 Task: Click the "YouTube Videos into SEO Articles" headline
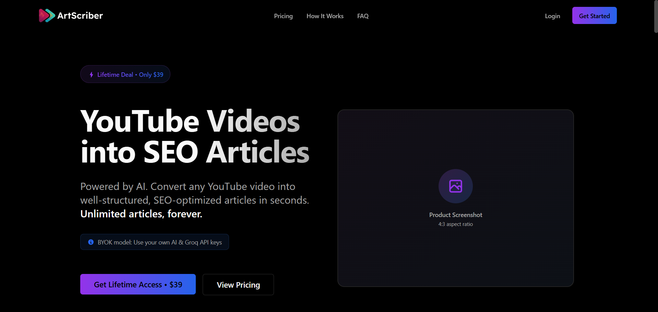[x=195, y=136]
